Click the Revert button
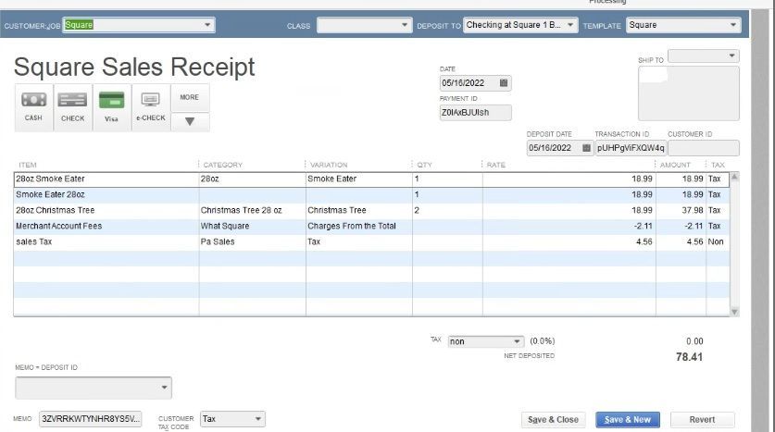Image resolution: width=775 pixels, height=432 pixels. [x=702, y=420]
